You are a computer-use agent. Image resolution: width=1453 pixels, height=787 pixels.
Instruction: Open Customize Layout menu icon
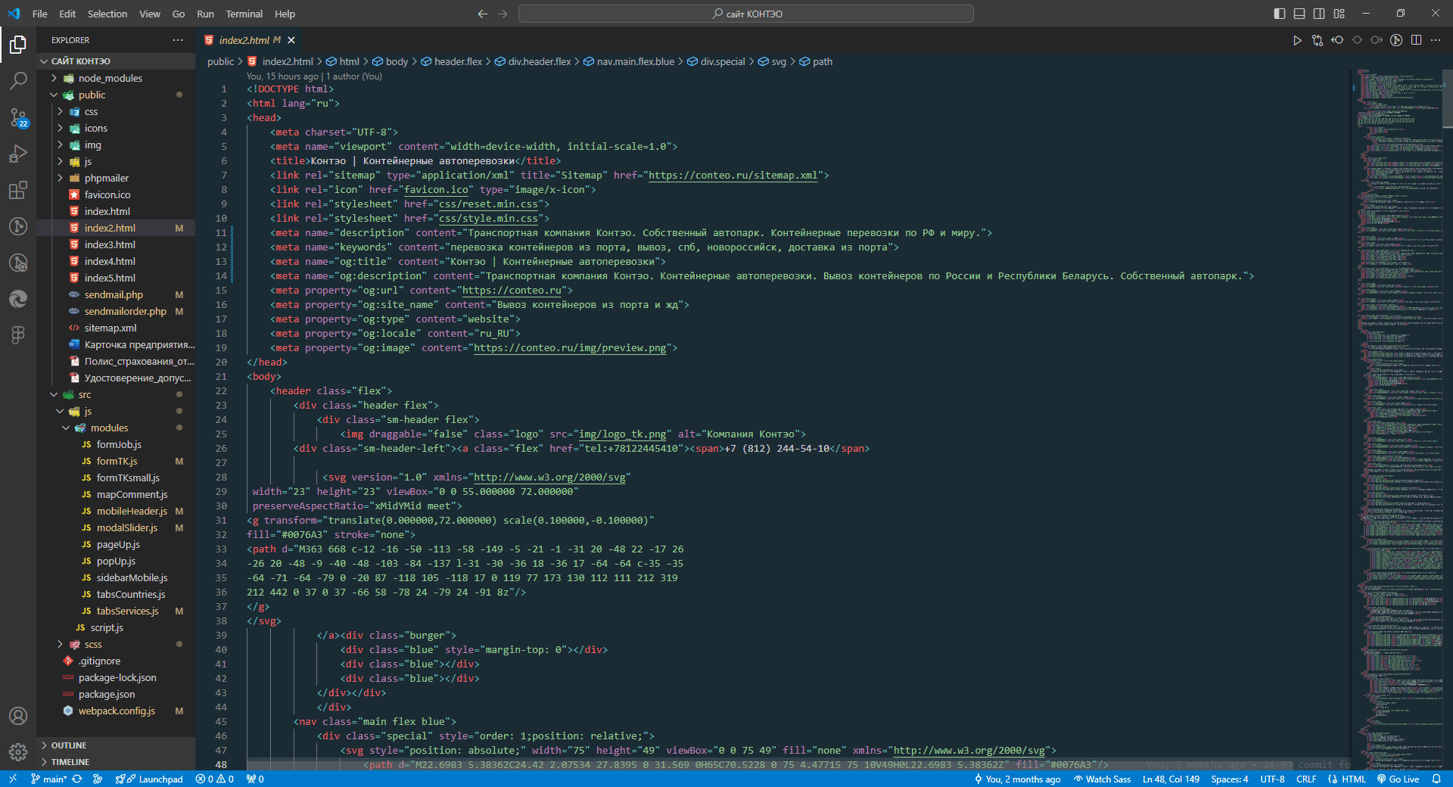[1339, 14]
